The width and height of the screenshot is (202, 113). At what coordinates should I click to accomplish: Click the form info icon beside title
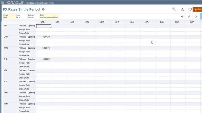click(x=43, y=9)
